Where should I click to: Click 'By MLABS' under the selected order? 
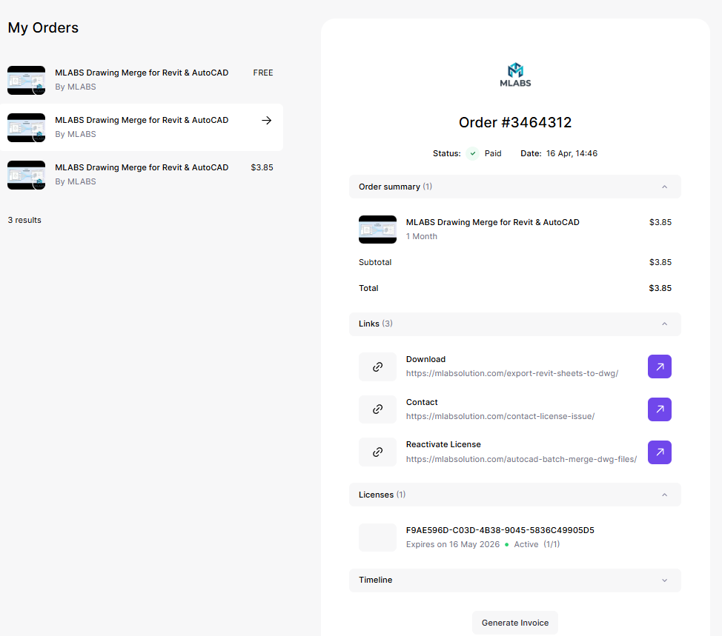click(x=76, y=134)
